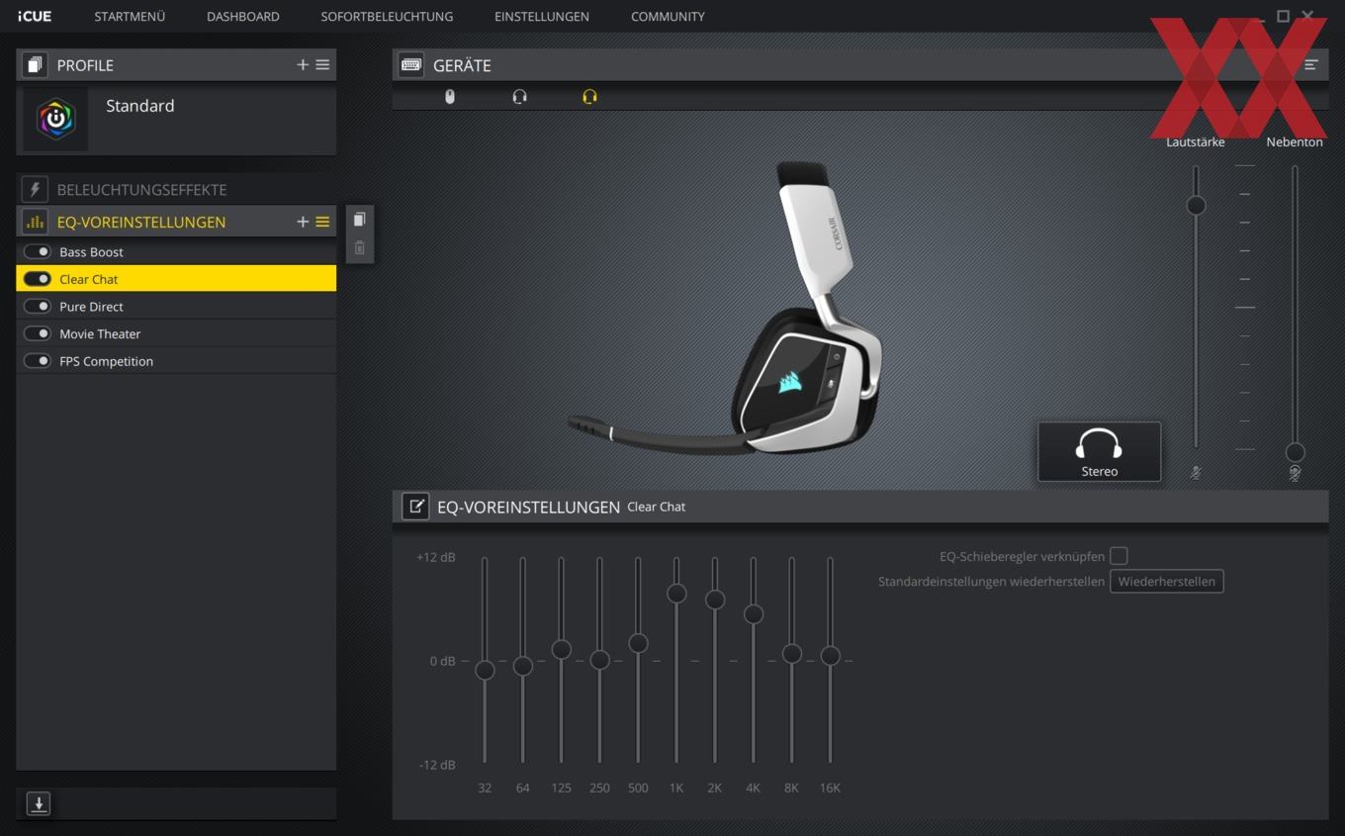1345x836 pixels.
Task: Open the COMMUNITY menu
Action: [668, 17]
